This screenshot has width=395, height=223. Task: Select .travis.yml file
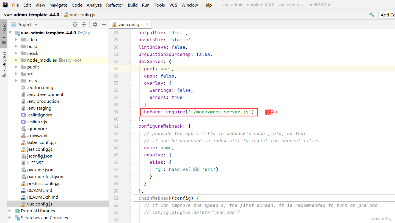37,135
